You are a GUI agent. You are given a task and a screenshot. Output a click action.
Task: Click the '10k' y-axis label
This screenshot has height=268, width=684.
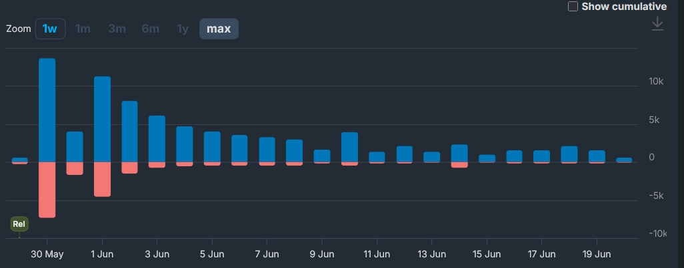click(x=656, y=81)
